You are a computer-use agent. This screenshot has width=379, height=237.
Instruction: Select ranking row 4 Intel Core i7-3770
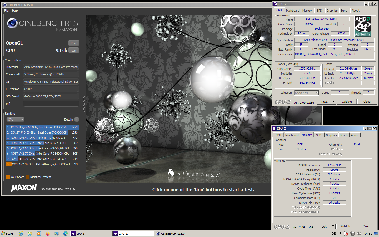click(42, 143)
